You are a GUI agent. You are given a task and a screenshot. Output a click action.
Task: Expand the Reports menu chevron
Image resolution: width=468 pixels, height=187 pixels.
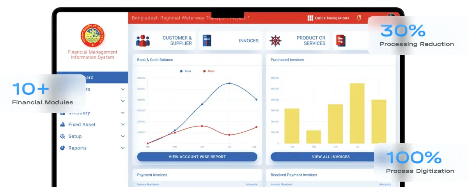[x=123, y=148]
